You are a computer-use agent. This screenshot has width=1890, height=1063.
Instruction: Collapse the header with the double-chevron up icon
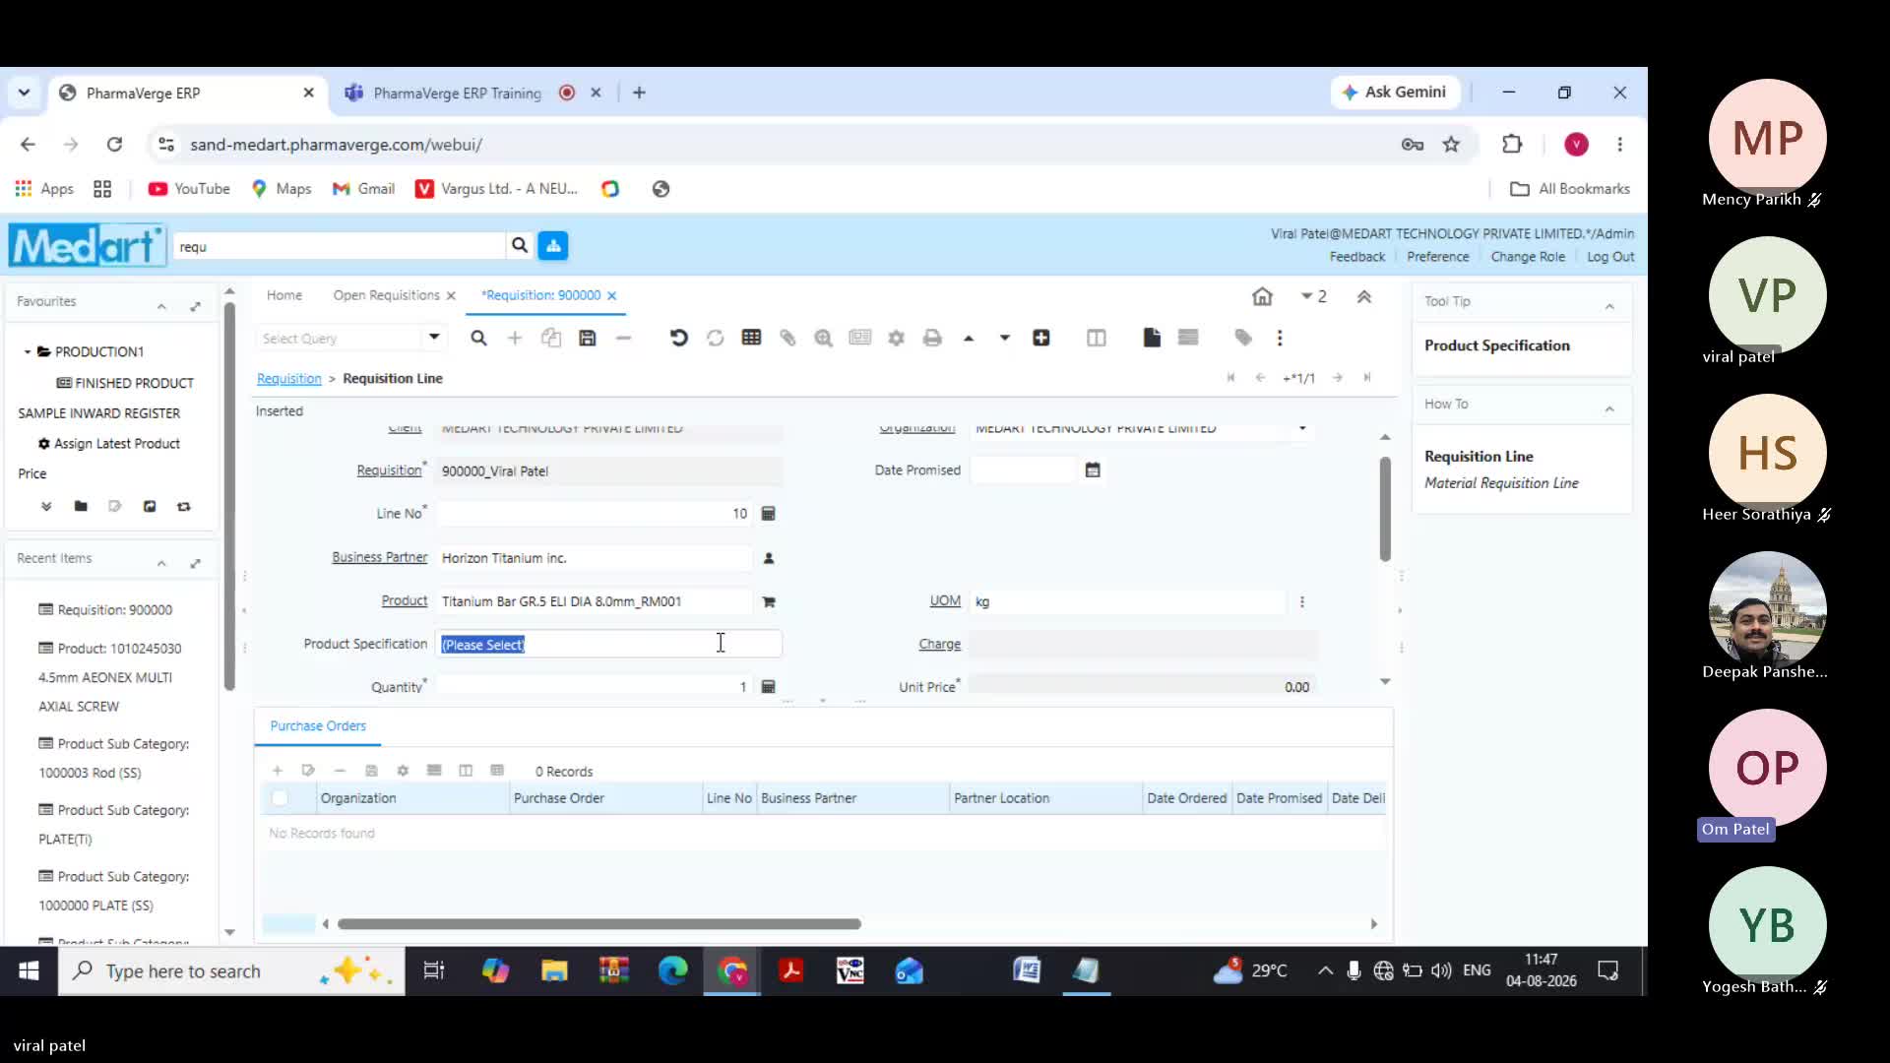[x=1363, y=296]
